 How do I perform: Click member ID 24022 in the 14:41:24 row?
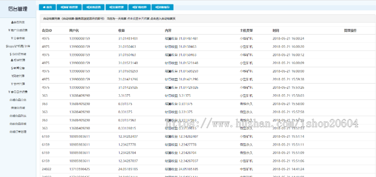(46, 169)
